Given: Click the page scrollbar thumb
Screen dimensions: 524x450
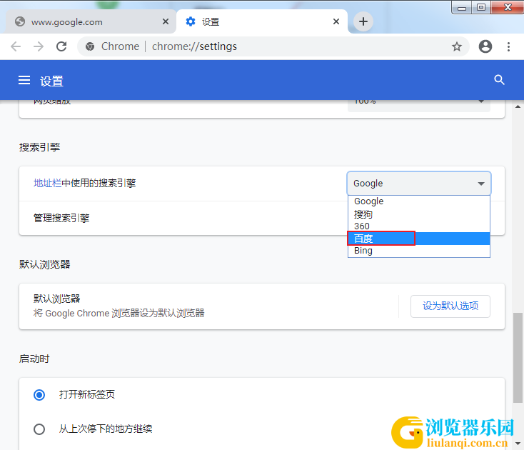Looking at the screenshot, I should coord(518,358).
